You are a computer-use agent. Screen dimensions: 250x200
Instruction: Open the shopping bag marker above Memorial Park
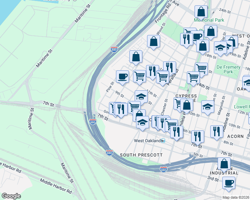201,13
